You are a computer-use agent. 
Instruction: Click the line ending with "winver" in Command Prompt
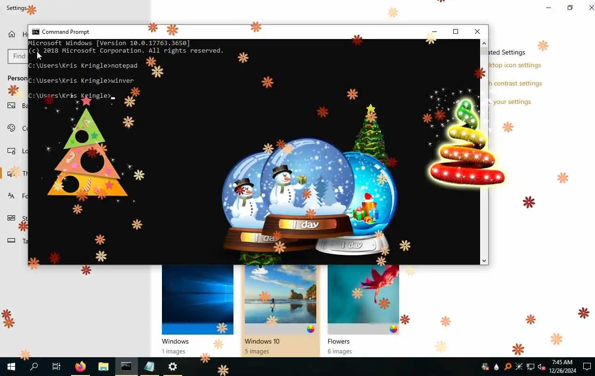click(x=81, y=80)
